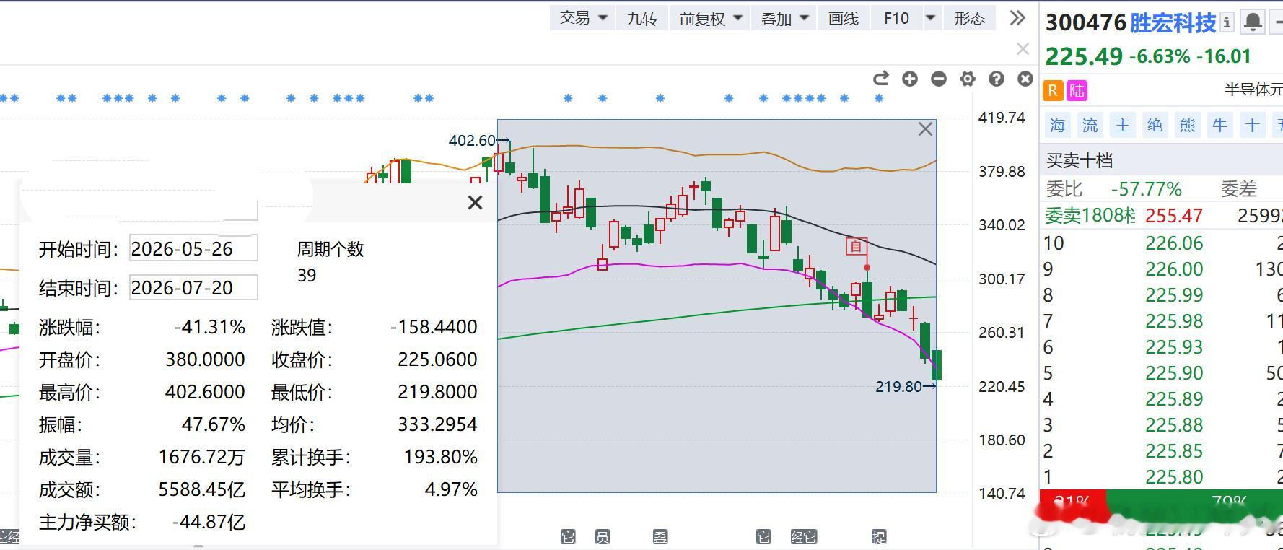
Task: Click the 画线 drawing button
Action: (843, 18)
